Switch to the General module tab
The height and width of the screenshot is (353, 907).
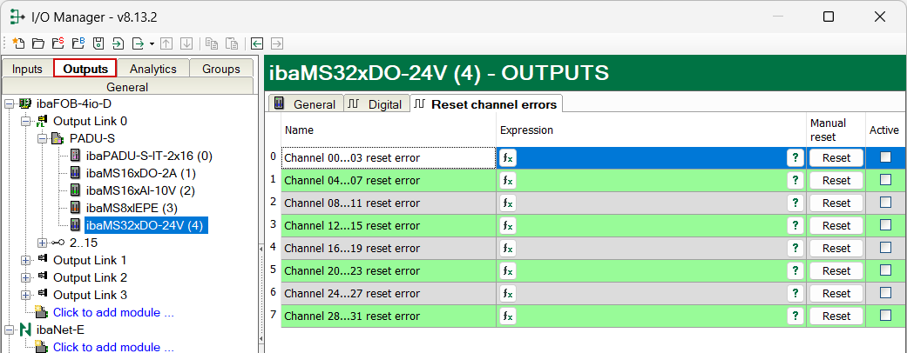(x=306, y=103)
